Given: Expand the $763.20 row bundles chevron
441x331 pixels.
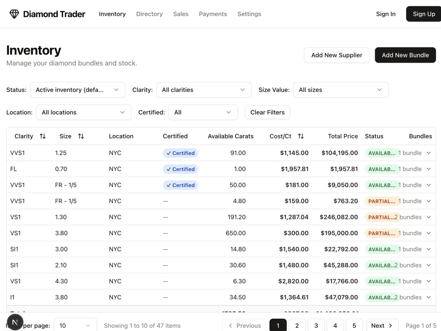Looking at the screenshot, I should point(429,201).
